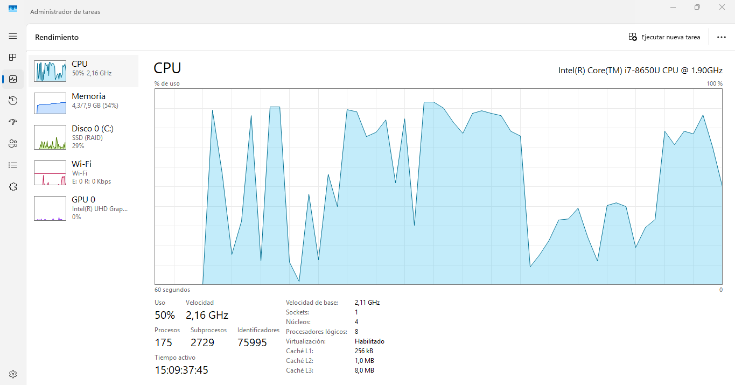Open the Detalles list icon

pos(13,165)
